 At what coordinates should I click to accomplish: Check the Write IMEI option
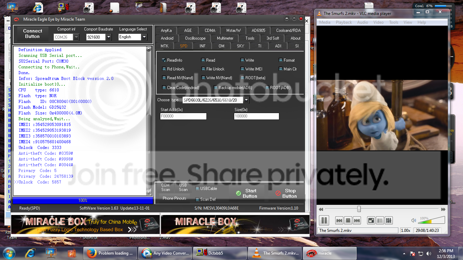tap(242, 69)
